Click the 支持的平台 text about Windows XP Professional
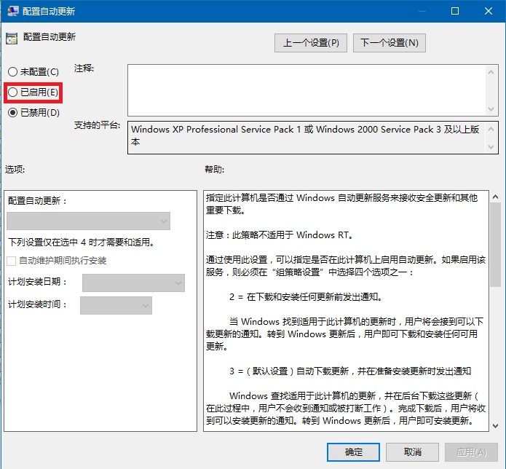The width and height of the screenshot is (506, 469). click(305, 135)
